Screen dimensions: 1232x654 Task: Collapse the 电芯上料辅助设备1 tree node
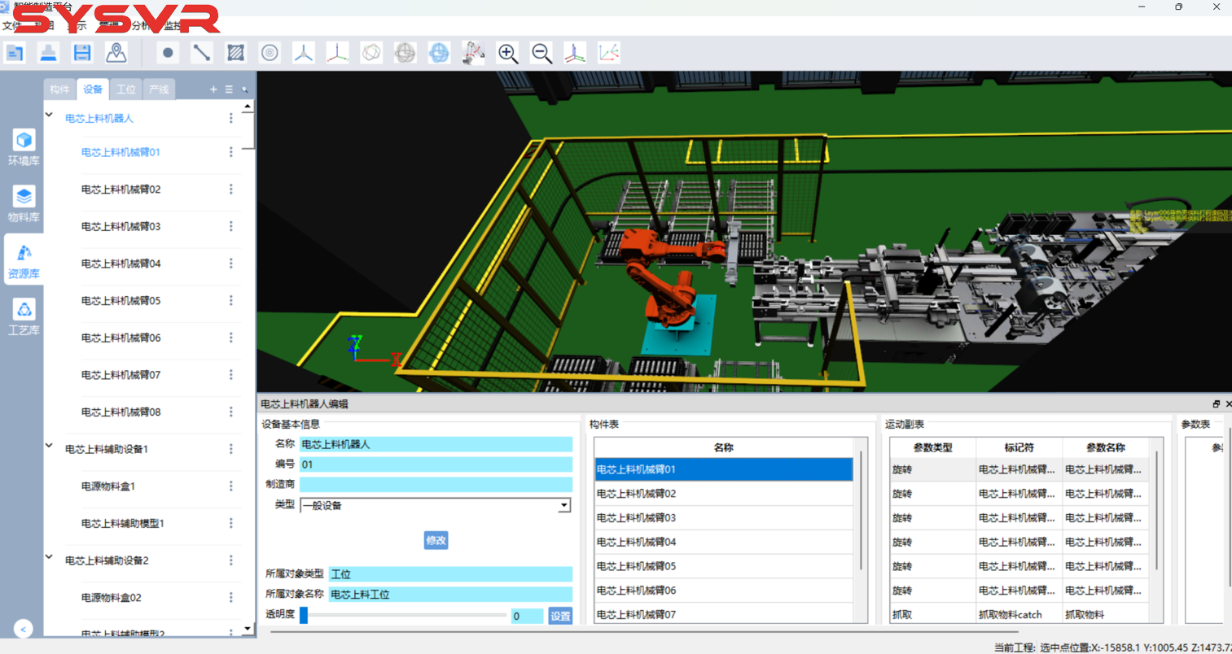pyautogui.click(x=50, y=446)
